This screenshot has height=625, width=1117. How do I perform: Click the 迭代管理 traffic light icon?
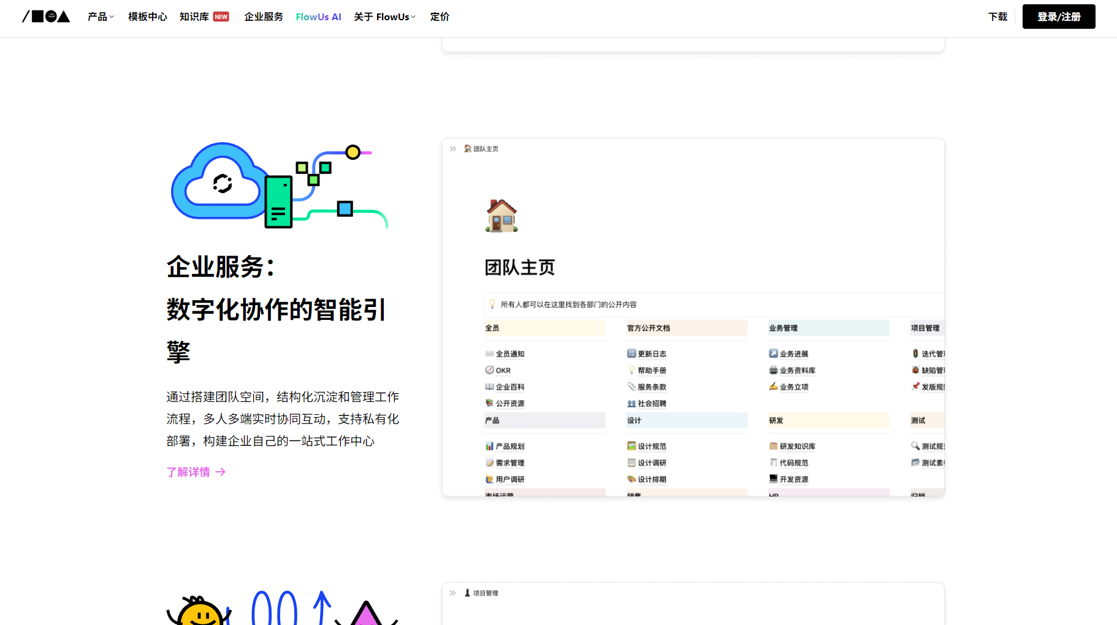[914, 354]
